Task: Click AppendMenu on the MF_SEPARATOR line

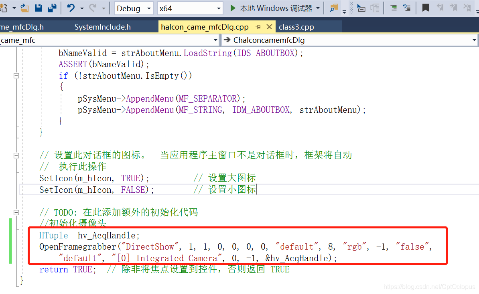Action: pos(150,99)
